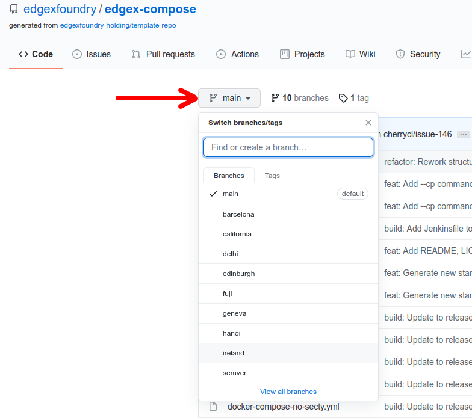This screenshot has height=418, width=472.
Task: Click the repository icon beside edgexfoundry
Action: pyautogui.click(x=13, y=9)
